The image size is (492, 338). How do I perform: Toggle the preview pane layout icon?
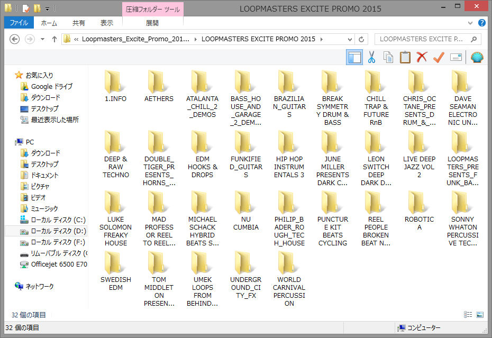[x=354, y=58]
